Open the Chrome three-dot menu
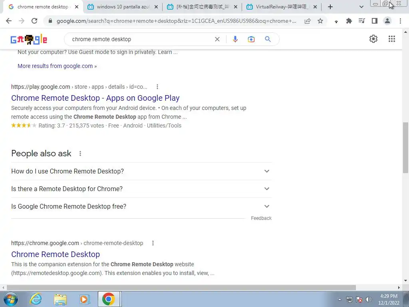 coord(400,21)
